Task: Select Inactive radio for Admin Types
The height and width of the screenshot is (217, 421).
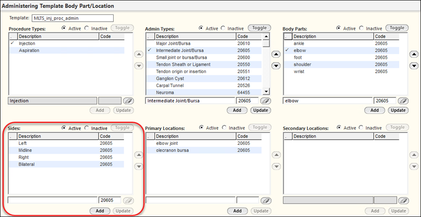Action: pos(223,28)
